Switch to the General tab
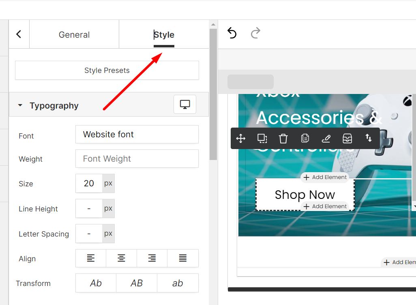 pos(74,34)
